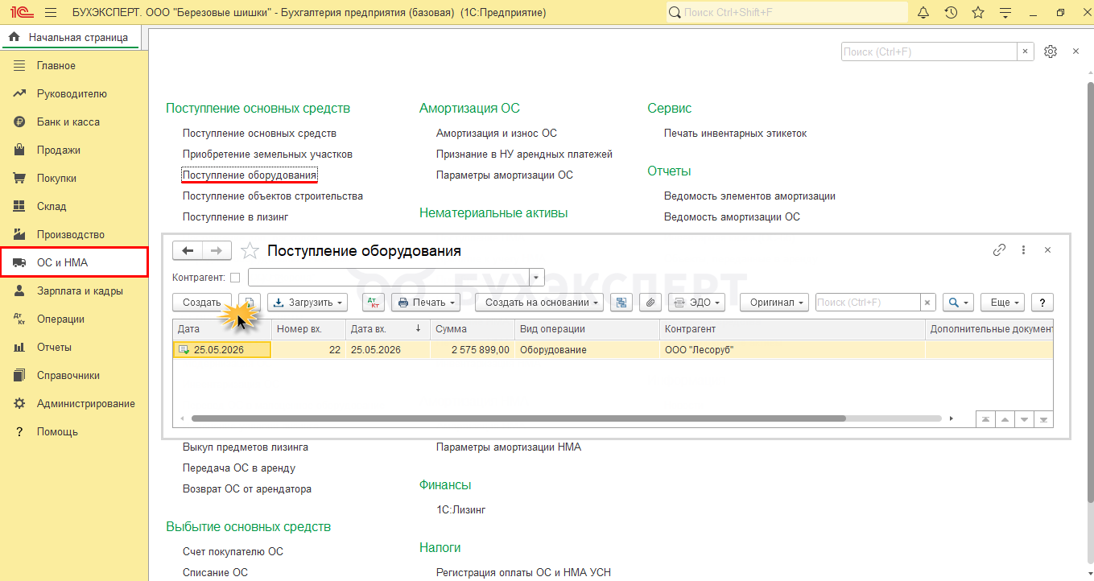The width and height of the screenshot is (1094, 581).
Task: Clear the section panel search field
Action: [1025, 52]
